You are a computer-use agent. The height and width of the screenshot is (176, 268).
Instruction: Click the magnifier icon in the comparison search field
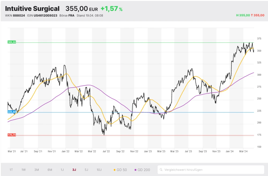tap(161, 170)
